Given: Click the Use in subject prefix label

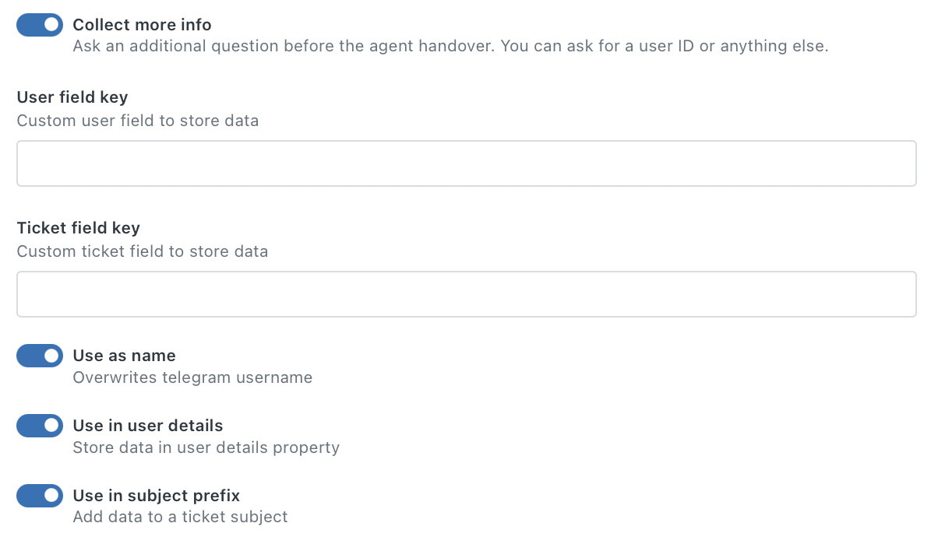Looking at the screenshot, I should pyautogui.click(x=156, y=495).
